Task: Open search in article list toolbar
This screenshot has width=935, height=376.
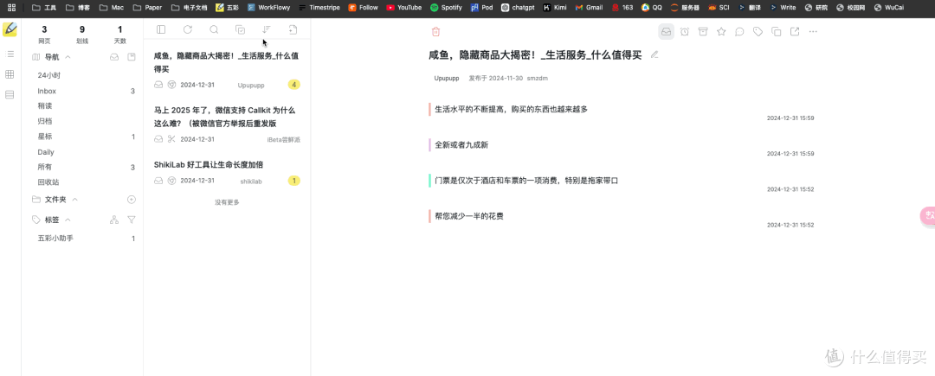Action: pyautogui.click(x=214, y=29)
